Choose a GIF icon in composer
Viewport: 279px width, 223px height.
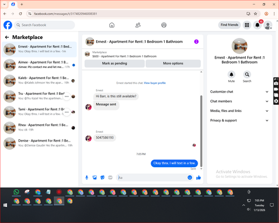(x=110, y=178)
